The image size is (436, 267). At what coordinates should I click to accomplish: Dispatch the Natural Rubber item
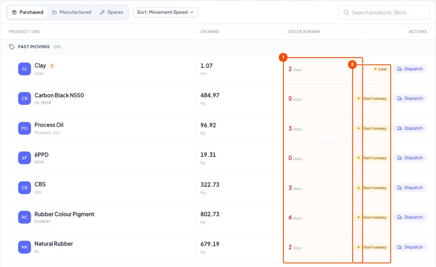(410, 247)
